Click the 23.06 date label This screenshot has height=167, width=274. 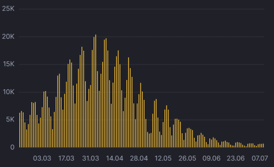(236, 158)
